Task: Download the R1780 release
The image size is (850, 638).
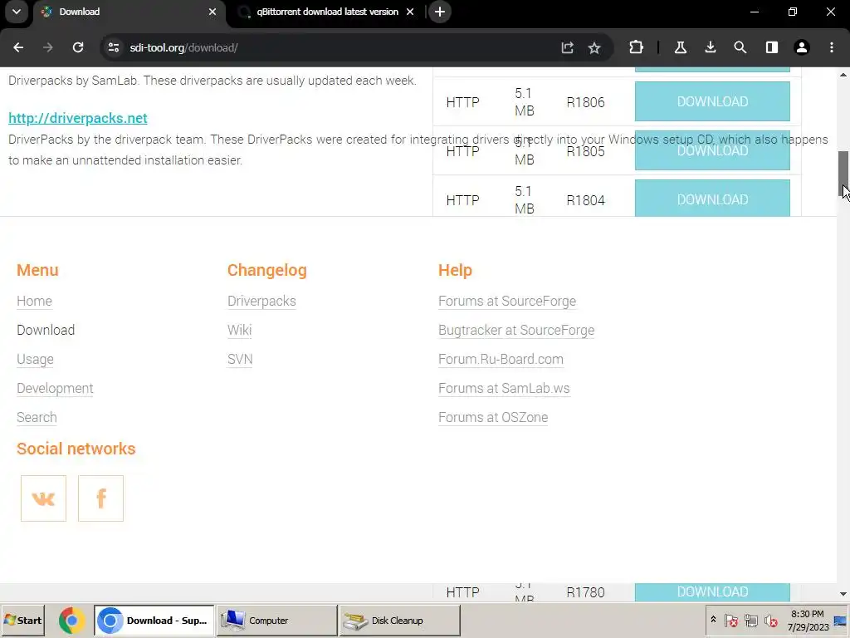Action: pyautogui.click(x=712, y=591)
